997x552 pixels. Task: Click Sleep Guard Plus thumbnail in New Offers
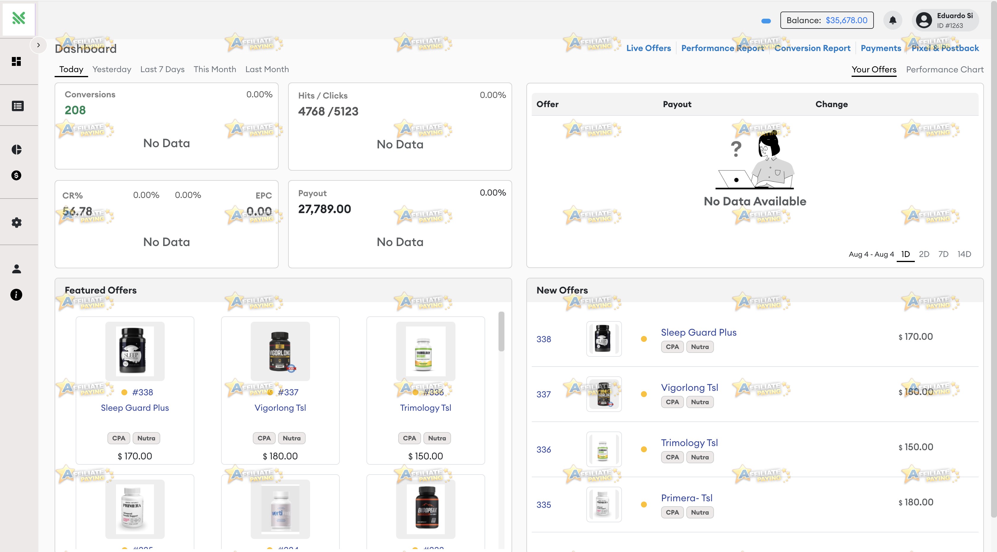[x=604, y=339]
